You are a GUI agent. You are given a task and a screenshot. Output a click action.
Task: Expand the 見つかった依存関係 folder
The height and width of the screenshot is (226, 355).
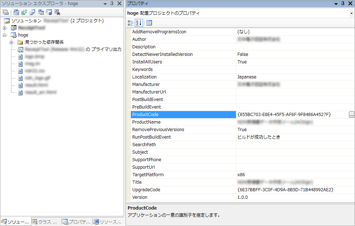click(11, 42)
